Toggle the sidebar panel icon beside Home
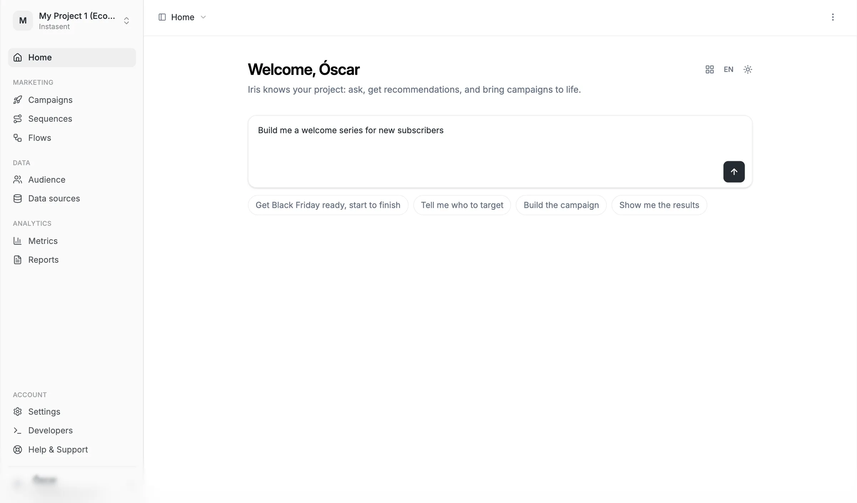 [162, 17]
